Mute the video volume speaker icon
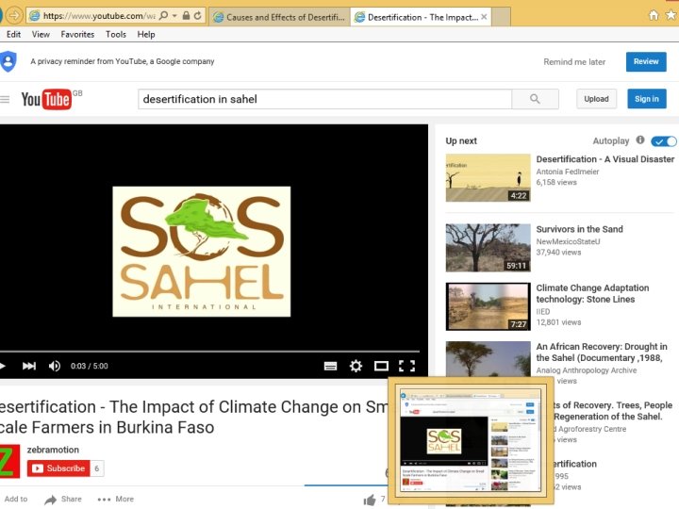679x509 pixels. pos(55,366)
